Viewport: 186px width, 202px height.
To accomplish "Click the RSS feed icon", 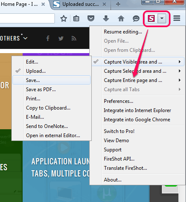I will [74, 38].
